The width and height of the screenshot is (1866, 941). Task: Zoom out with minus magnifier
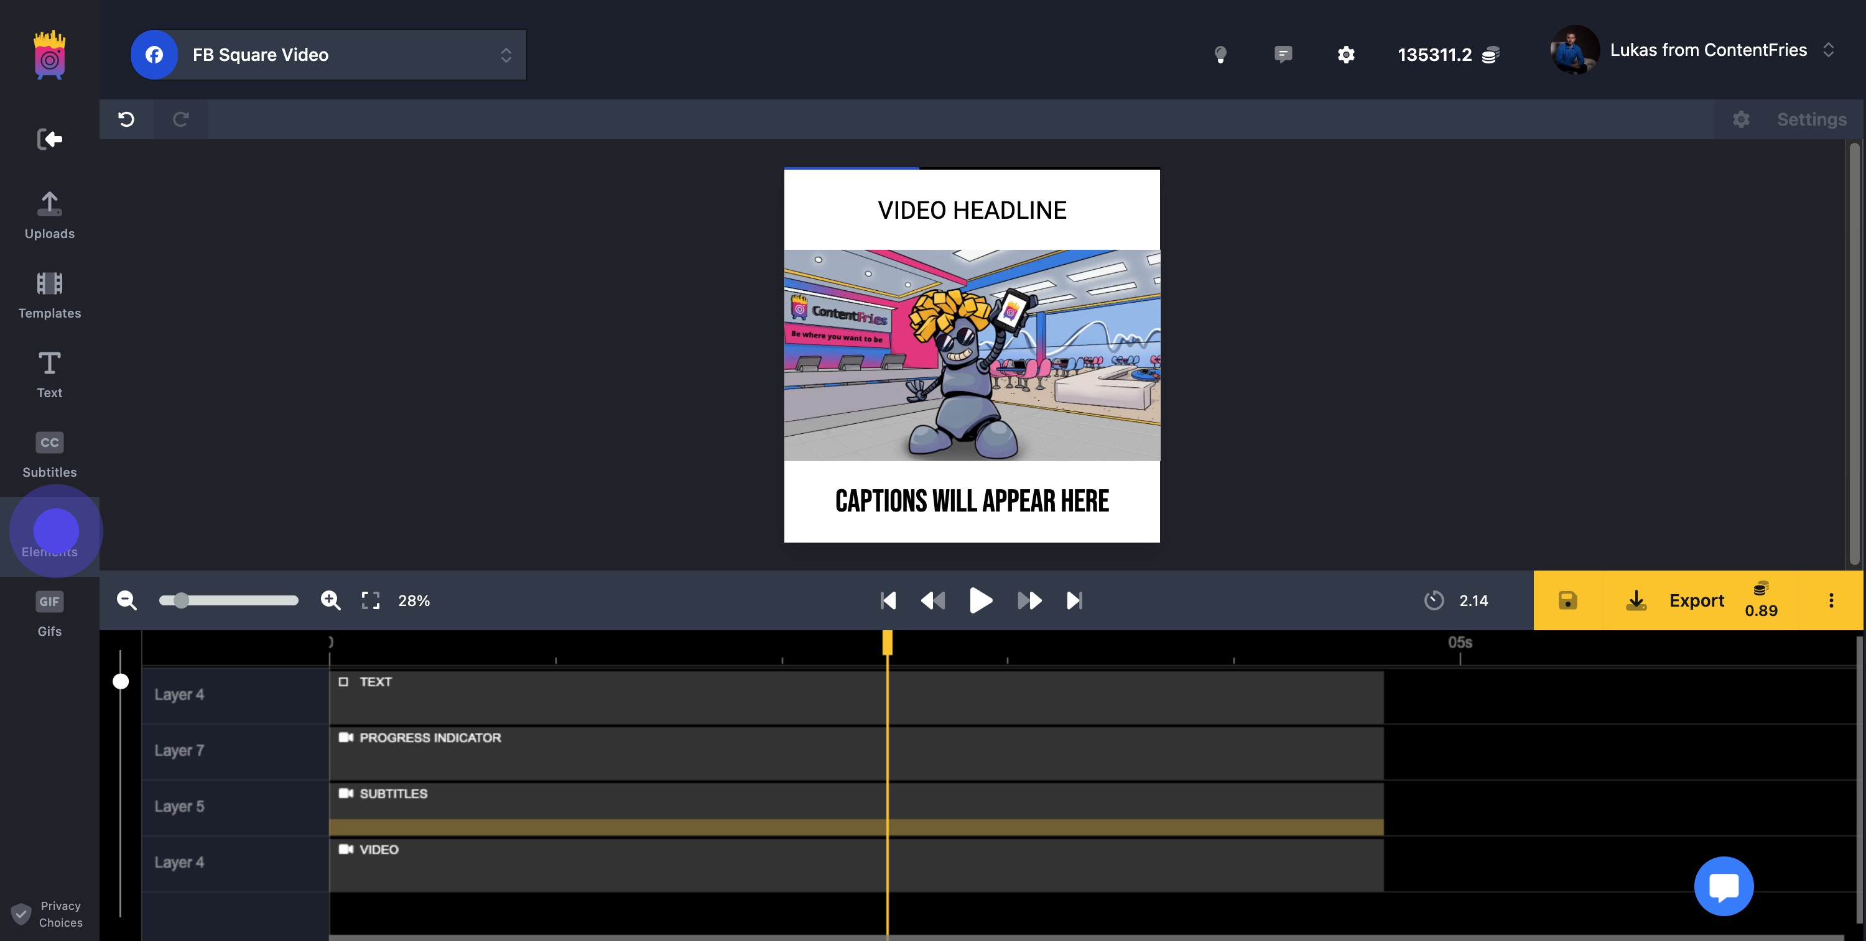pos(126,600)
